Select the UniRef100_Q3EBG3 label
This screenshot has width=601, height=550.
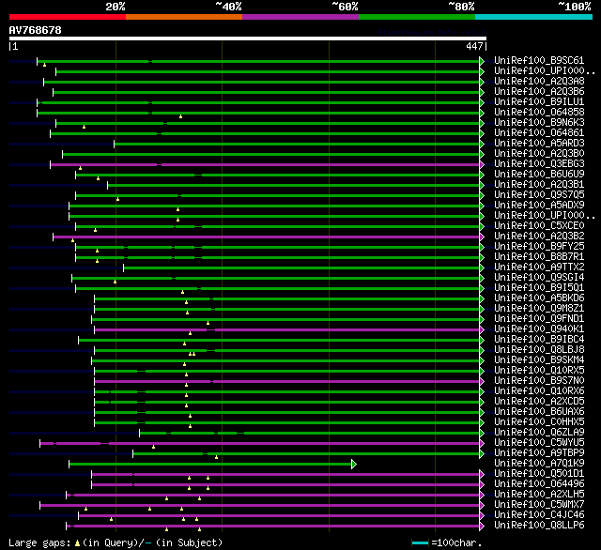(x=539, y=164)
